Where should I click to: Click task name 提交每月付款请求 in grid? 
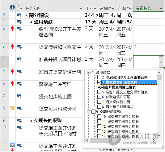tap(58, 109)
